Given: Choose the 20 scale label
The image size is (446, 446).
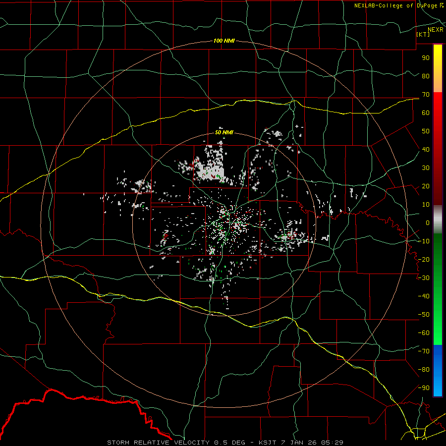Looking at the screenshot, I should (x=426, y=186).
